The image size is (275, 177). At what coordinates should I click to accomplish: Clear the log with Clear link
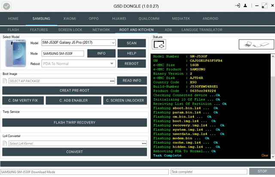point(265,155)
